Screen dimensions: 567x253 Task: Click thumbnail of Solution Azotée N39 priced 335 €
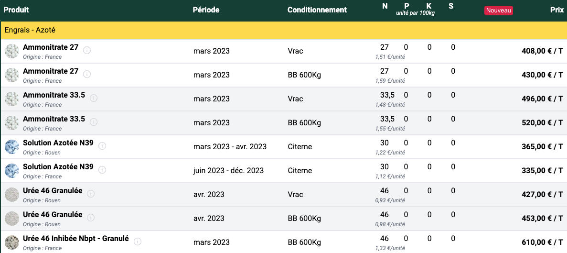click(11, 170)
